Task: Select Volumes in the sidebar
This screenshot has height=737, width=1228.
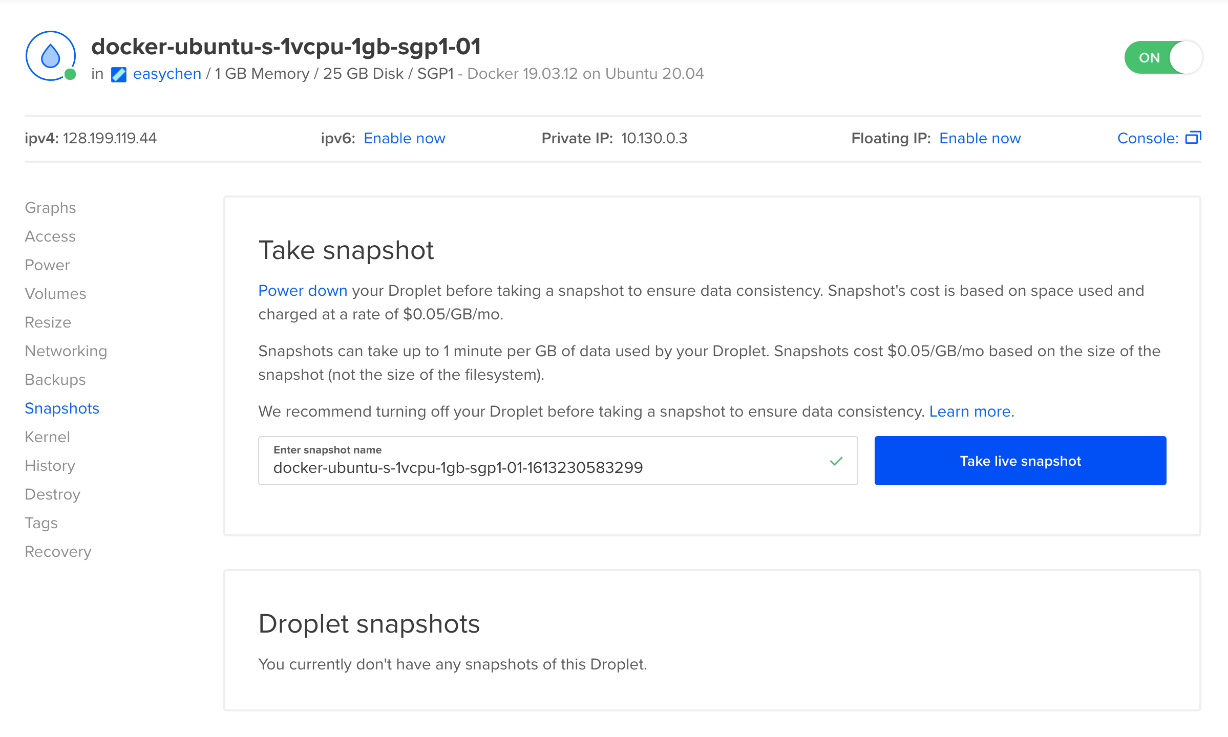Action: 55,294
